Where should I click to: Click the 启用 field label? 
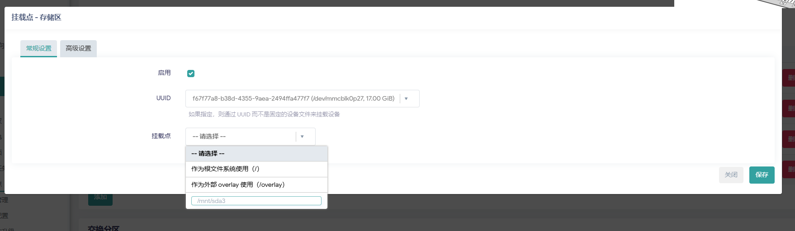tap(164, 73)
